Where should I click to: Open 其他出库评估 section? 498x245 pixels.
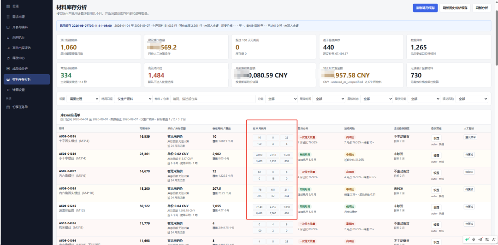[x=26, y=48]
